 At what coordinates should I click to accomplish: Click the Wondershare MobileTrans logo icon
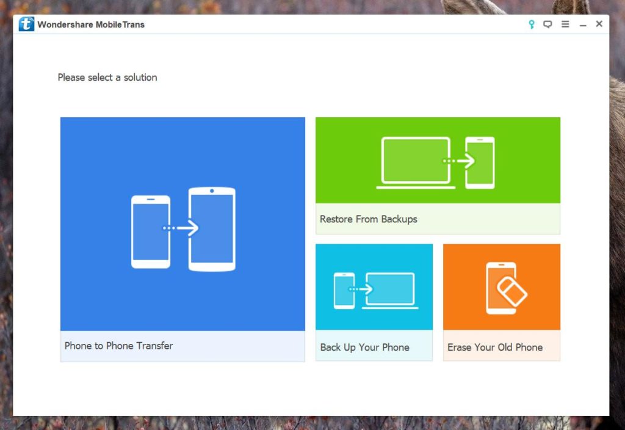tap(26, 24)
